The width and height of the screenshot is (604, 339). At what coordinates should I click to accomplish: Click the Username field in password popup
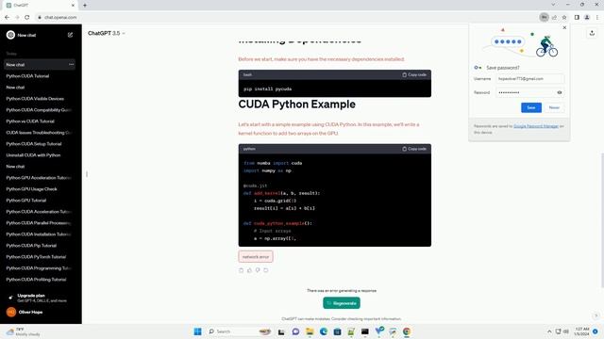coord(529,79)
